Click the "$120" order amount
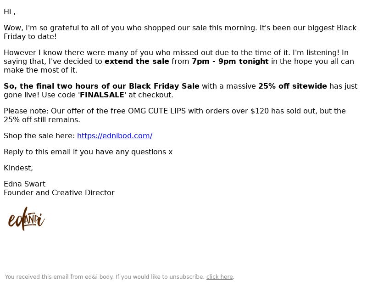 pos(260,111)
